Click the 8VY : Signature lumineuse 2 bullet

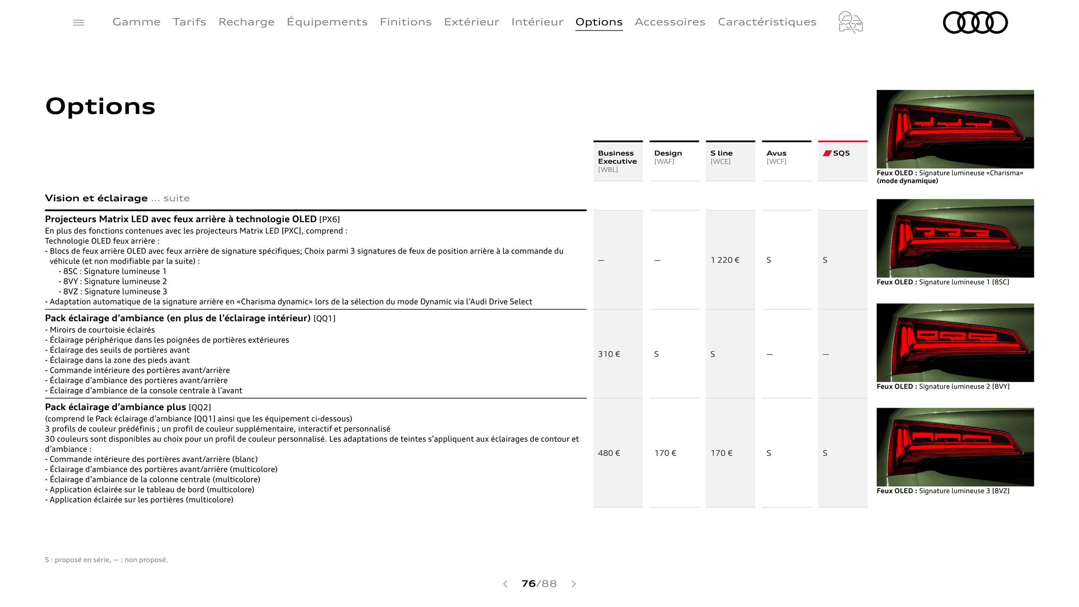pyautogui.click(x=113, y=281)
